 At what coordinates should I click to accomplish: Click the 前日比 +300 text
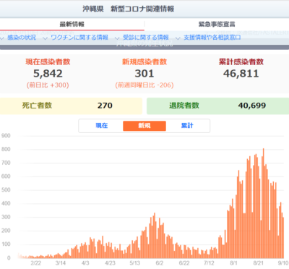tap(48, 85)
